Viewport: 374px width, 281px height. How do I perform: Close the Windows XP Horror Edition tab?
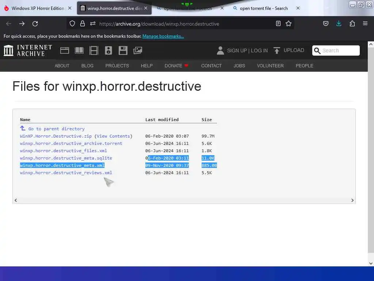[70, 8]
